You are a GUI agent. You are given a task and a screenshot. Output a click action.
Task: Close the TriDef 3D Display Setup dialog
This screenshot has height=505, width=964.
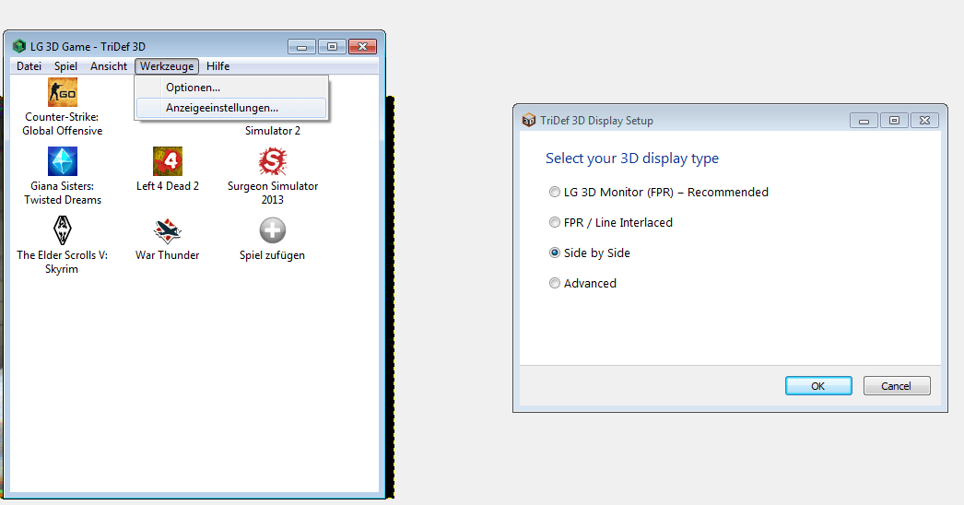pos(924,121)
